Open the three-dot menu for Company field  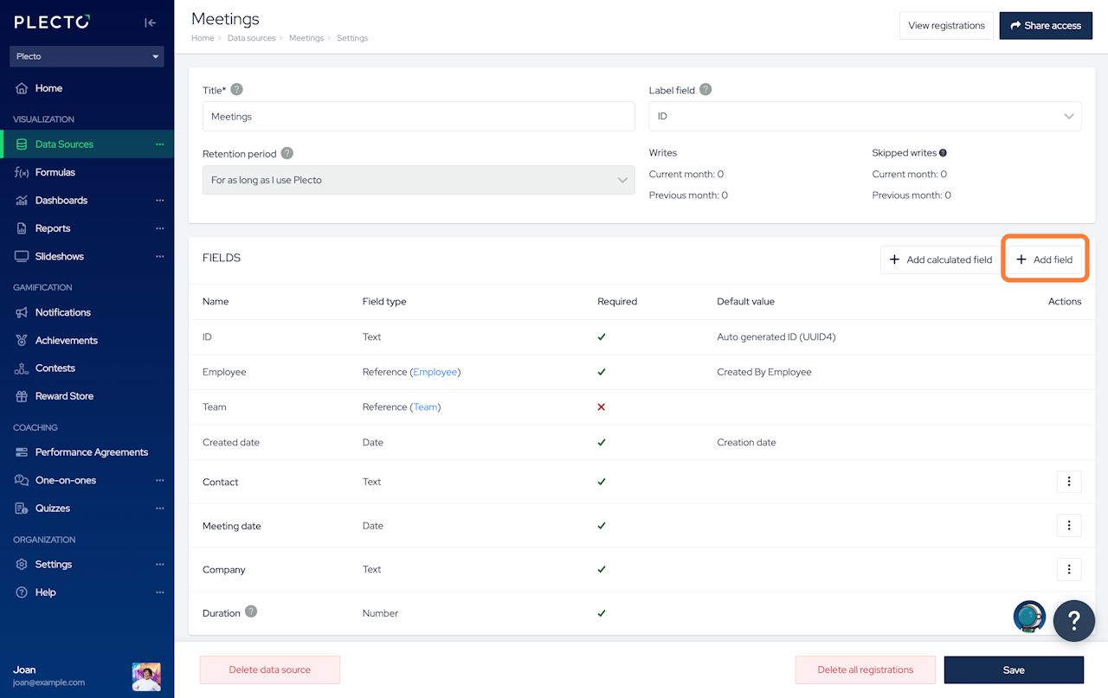point(1069,569)
